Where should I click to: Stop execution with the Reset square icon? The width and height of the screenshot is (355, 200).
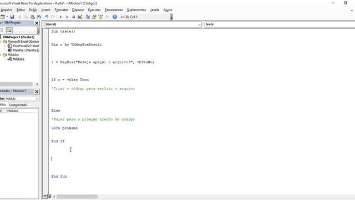(73, 17)
